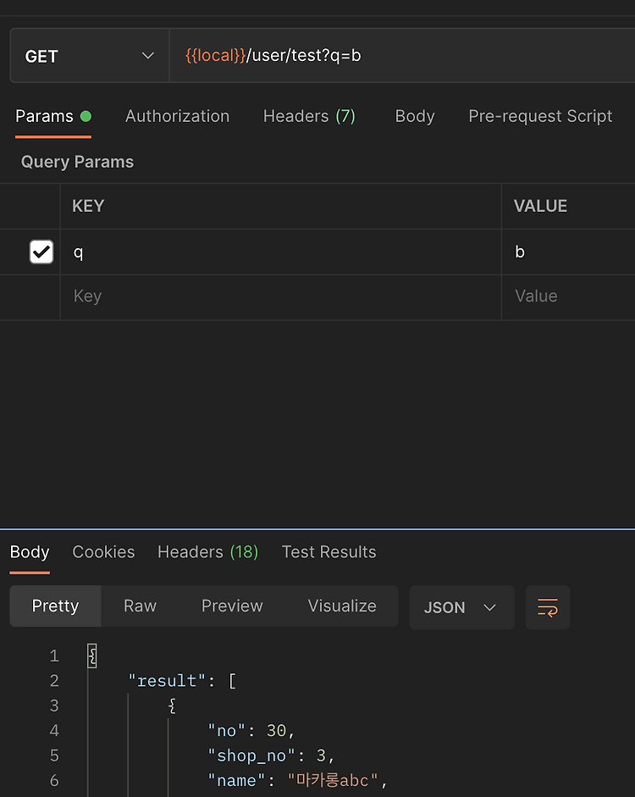Open the Test Results tab
This screenshot has width=635, height=797.
[329, 552]
